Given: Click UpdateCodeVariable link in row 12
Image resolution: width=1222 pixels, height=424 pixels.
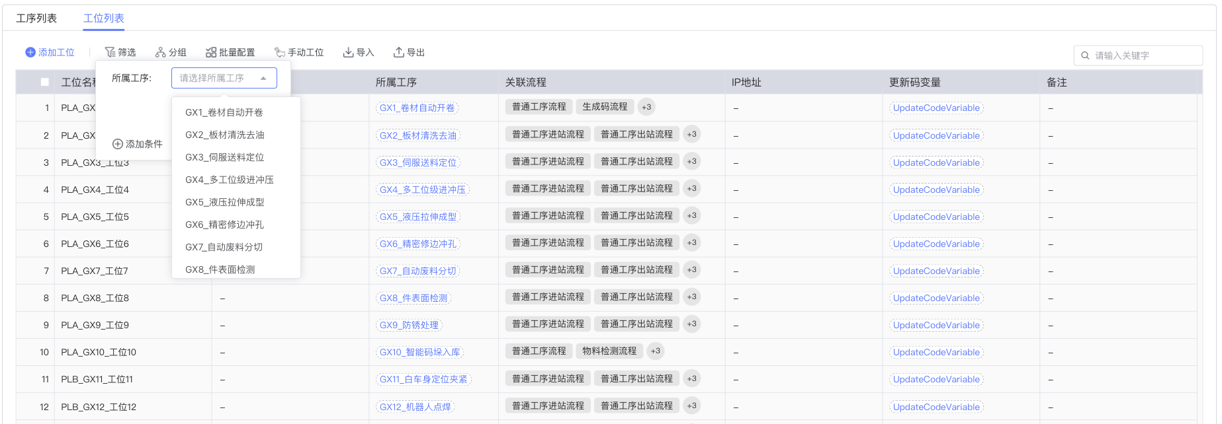Looking at the screenshot, I should (936, 407).
